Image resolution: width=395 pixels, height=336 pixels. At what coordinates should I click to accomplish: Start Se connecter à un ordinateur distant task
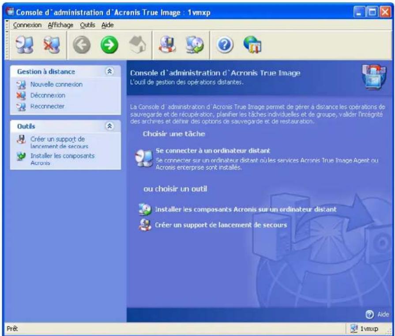click(213, 151)
